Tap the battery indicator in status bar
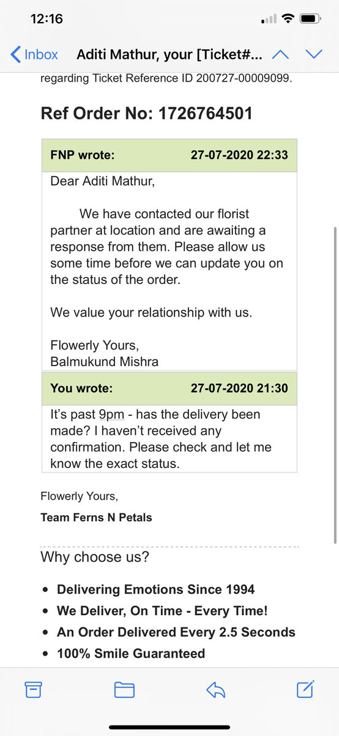 309,20
